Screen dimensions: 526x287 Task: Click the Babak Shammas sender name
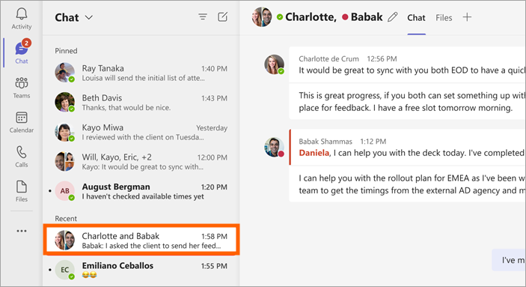pyautogui.click(x=325, y=142)
